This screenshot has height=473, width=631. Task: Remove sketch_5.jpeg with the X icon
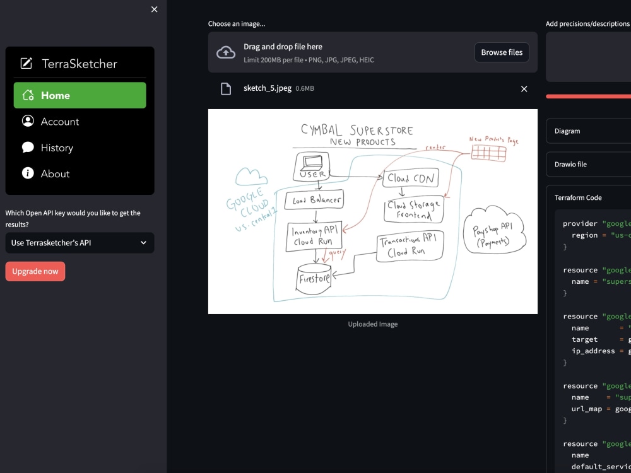tap(524, 89)
